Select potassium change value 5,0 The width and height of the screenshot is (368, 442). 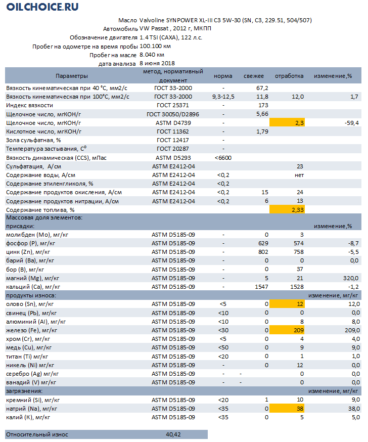pos(355,417)
